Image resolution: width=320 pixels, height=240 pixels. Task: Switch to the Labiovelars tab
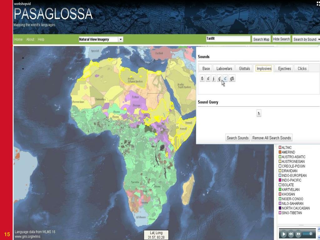pyautogui.click(x=224, y=68)
